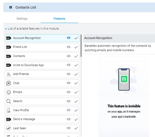Toggle the checkmark for Friend List
Screen dimensions: 155x137
click(76, 47)
